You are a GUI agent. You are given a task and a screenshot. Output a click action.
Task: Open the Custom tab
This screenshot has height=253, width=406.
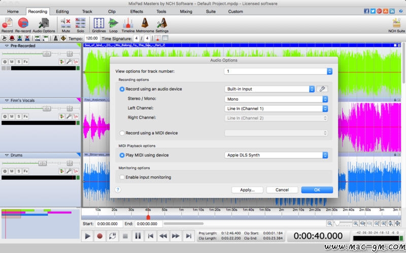235,11
